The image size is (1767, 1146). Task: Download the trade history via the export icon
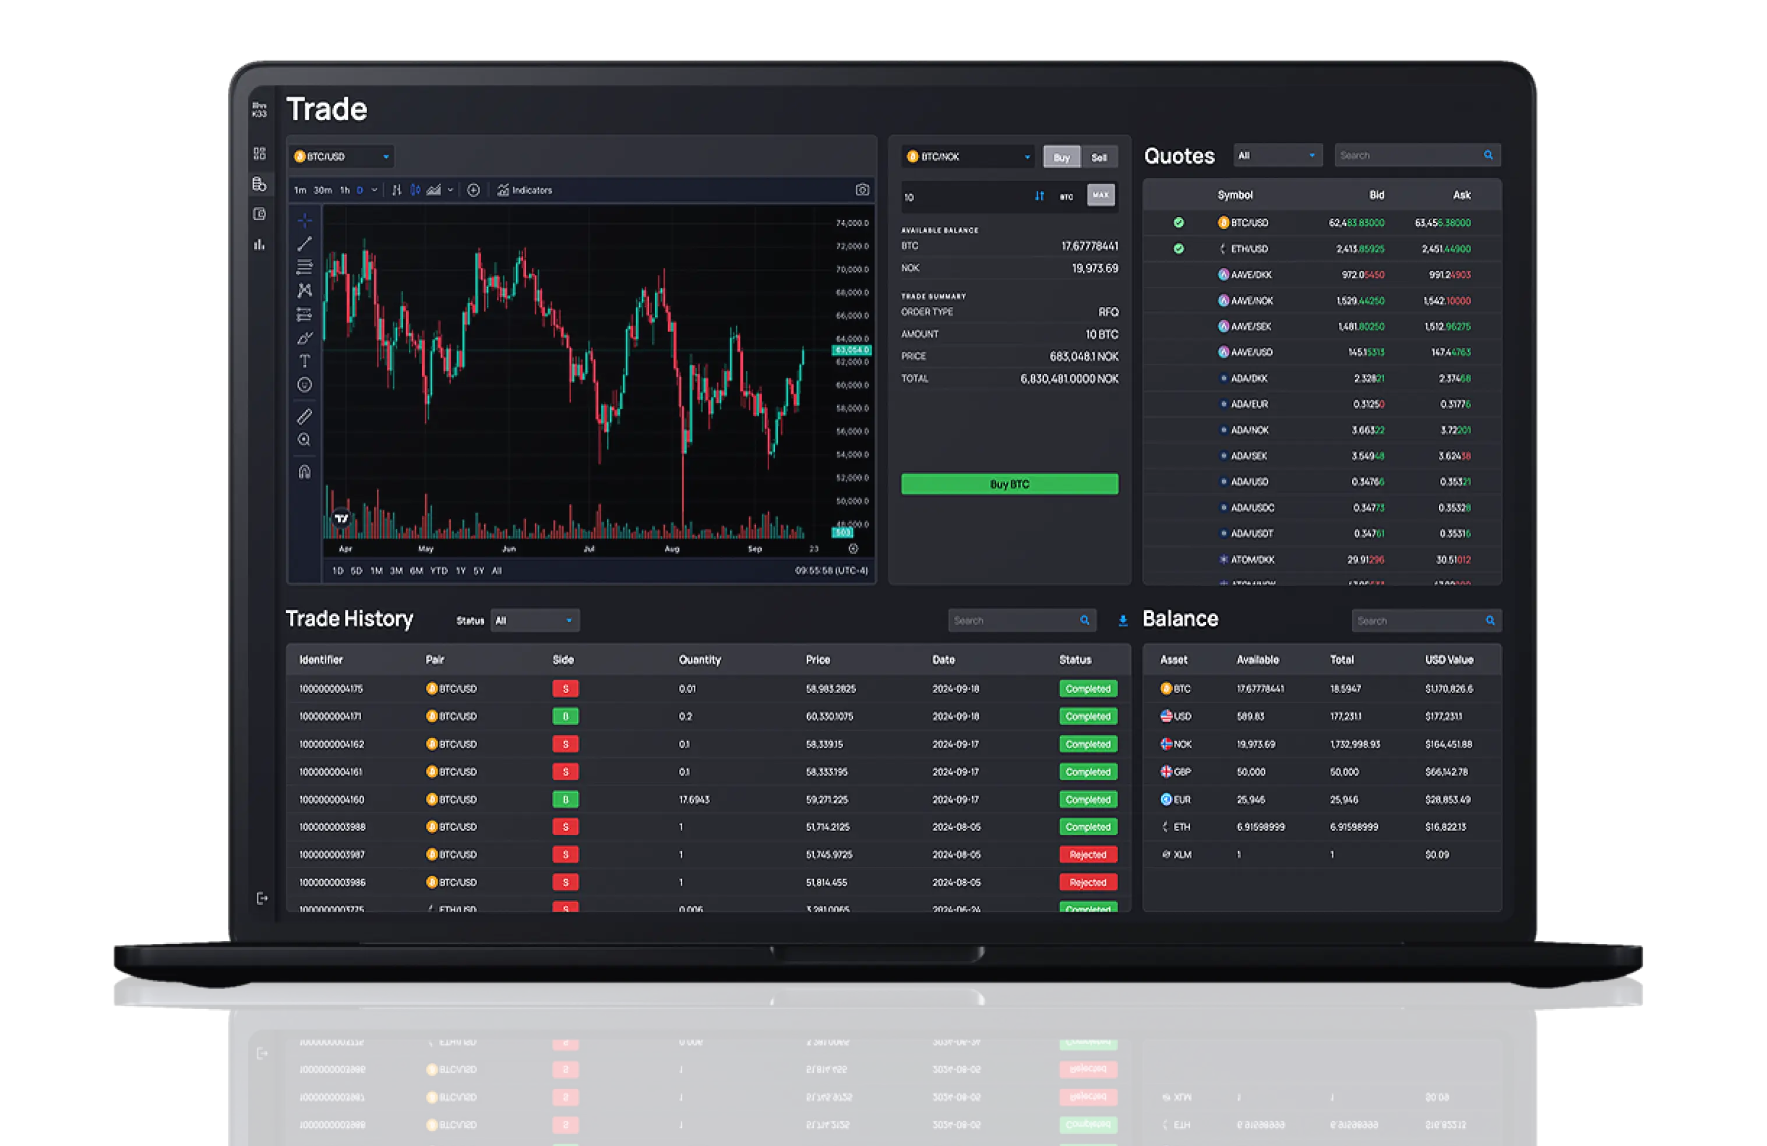pyautogui.click(x=1122, y=621)
